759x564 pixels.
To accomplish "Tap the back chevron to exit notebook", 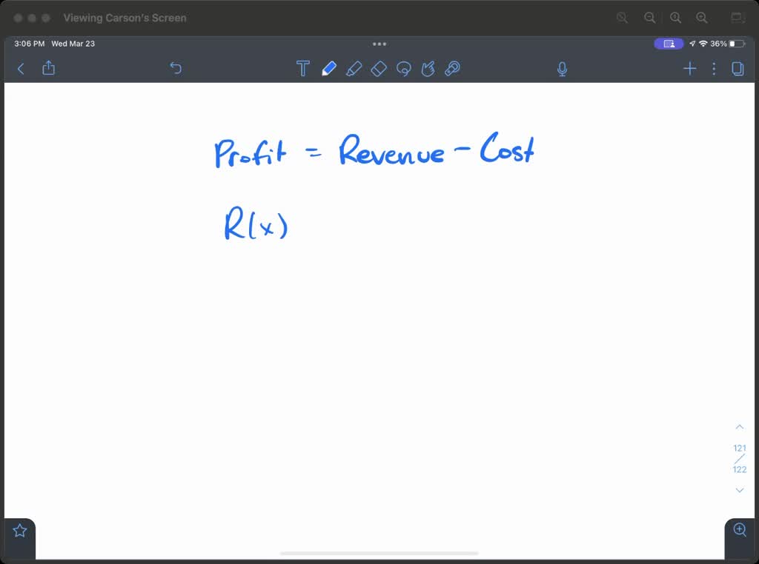I will [x=20, y=68].
